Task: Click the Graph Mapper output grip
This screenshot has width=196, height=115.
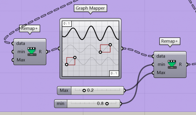Action: point(122,48)
